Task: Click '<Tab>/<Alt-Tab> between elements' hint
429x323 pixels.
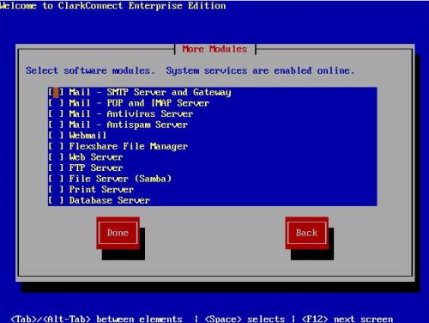Action: (x=96, y=319)
